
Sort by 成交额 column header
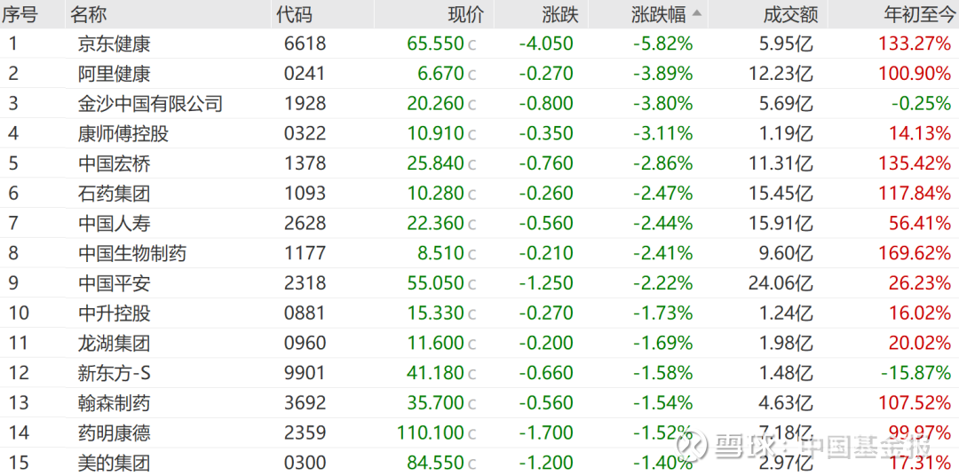789,14
